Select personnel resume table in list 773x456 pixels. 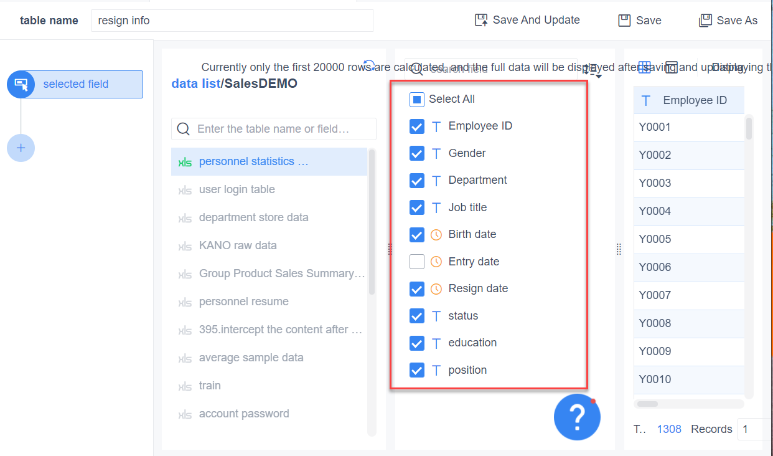[x=243, y=302]
